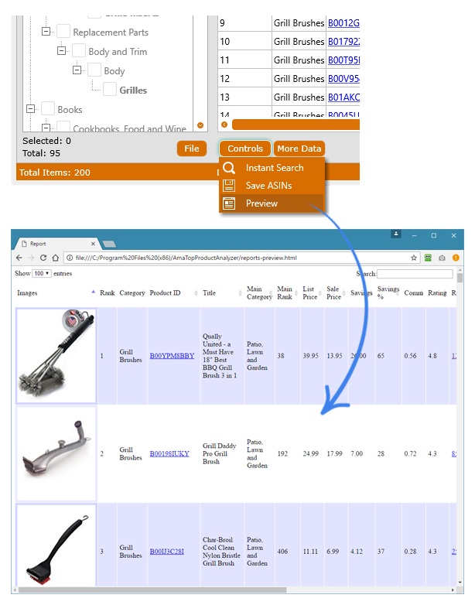Click the browser forward arrow
Screen dimensions: 475x605
31,258
